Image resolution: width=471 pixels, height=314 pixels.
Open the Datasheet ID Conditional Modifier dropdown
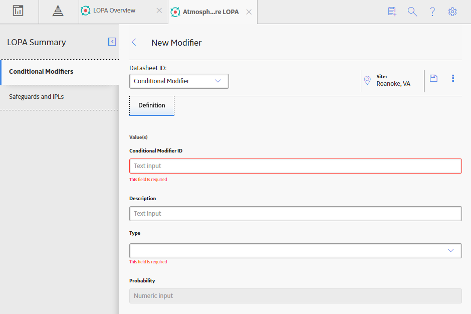pos(179,81)
